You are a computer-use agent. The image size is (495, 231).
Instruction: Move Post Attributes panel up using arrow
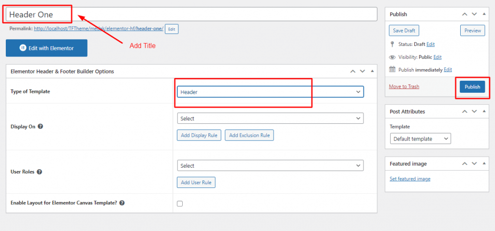click(465, 112)
